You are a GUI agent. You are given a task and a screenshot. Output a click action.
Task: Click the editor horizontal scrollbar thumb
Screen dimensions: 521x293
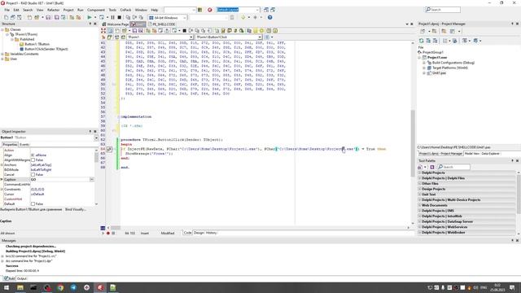click(x=116, y=228)
